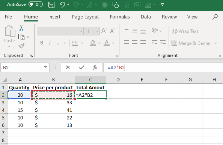Image resolution: width=223 pixels, height=145 pixels.
Task: Click the Cut scissors icon
Action: click(x=21, y=28)
